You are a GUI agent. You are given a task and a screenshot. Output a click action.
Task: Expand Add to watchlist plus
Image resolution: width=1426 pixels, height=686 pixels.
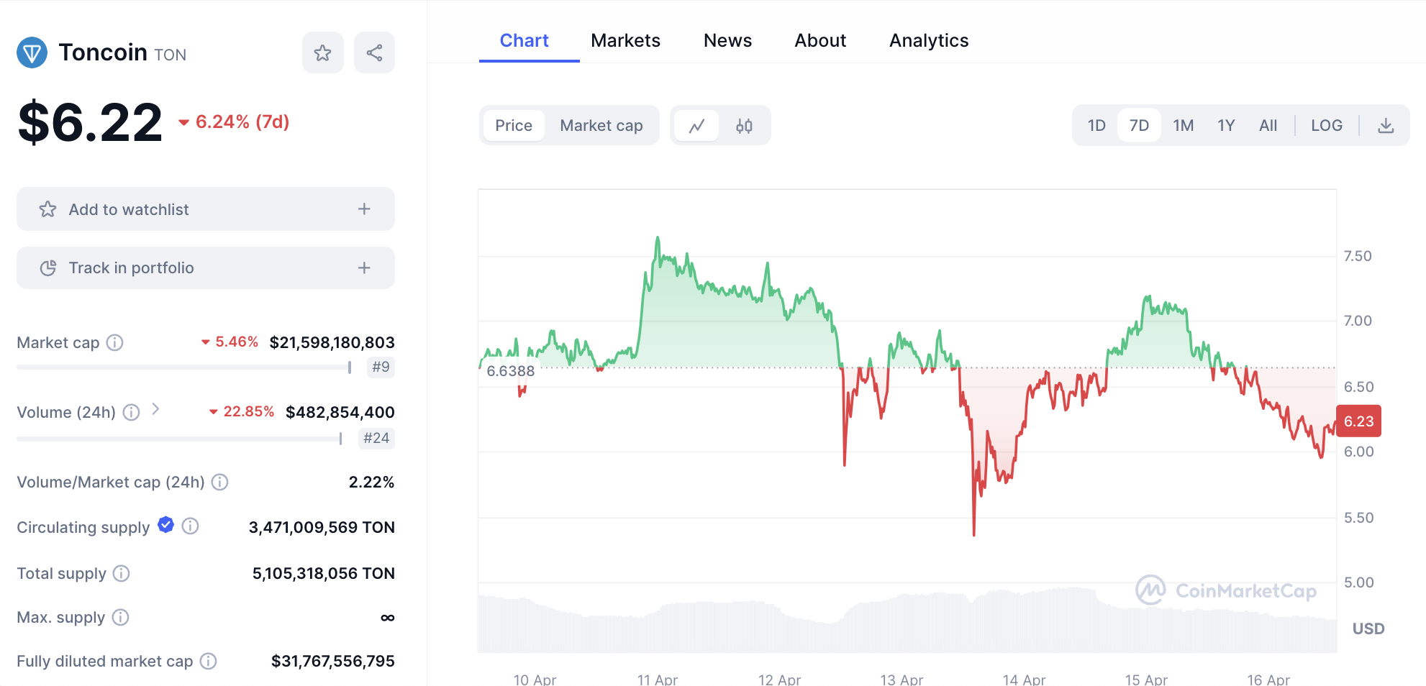364,209
